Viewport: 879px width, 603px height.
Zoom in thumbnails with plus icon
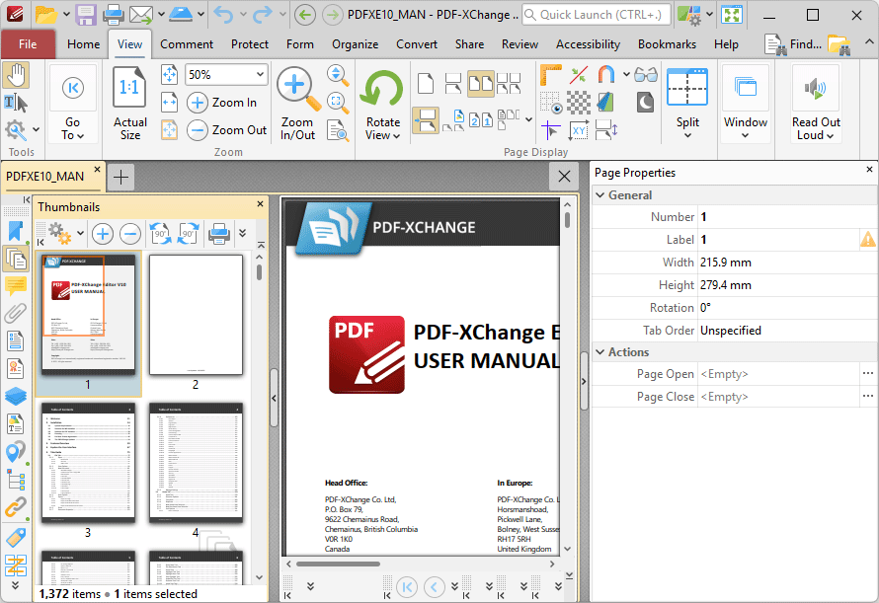tap(102, 234)
